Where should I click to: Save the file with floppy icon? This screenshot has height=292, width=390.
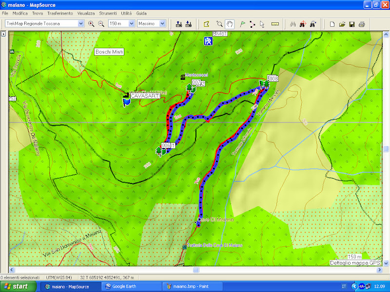351,24
